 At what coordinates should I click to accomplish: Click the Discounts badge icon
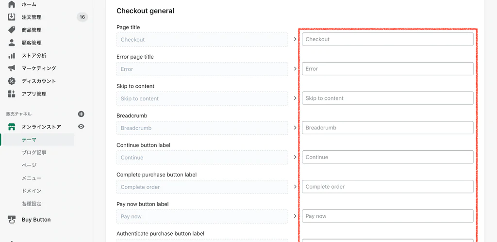point(12,81)
